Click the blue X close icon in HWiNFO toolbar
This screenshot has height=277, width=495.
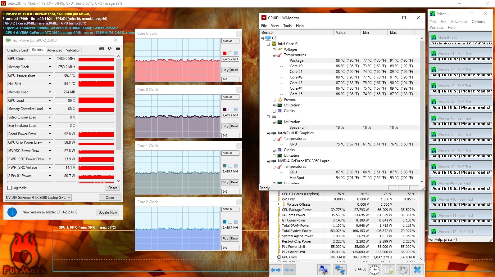417,270
